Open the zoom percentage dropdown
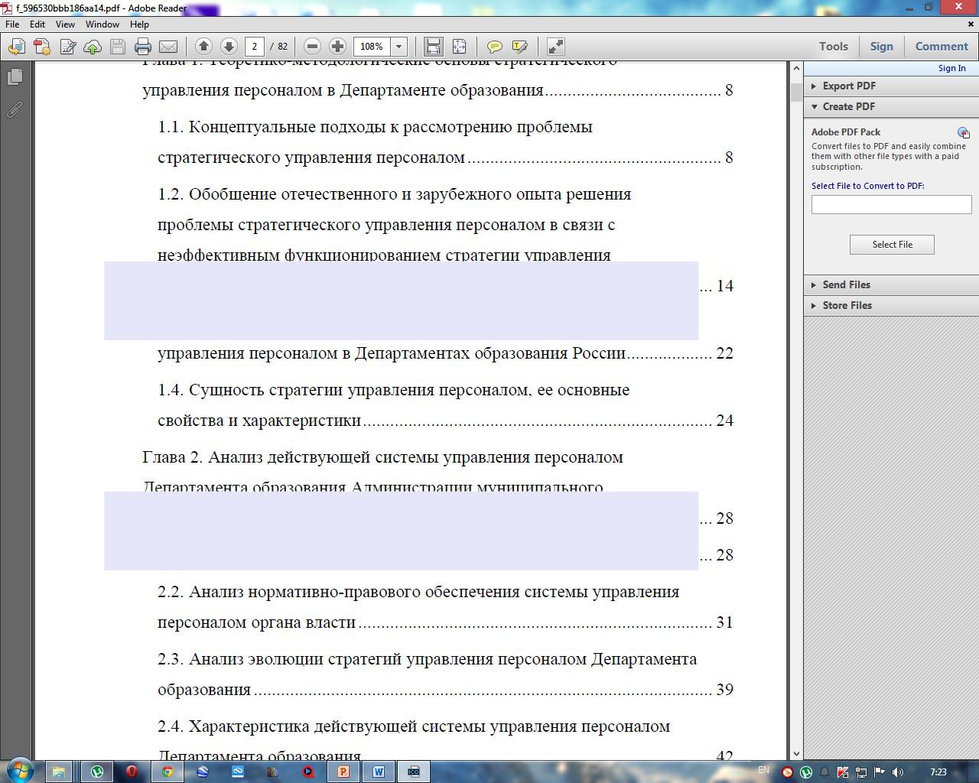This screenshot has height=783, width=979. pos(398,47)
